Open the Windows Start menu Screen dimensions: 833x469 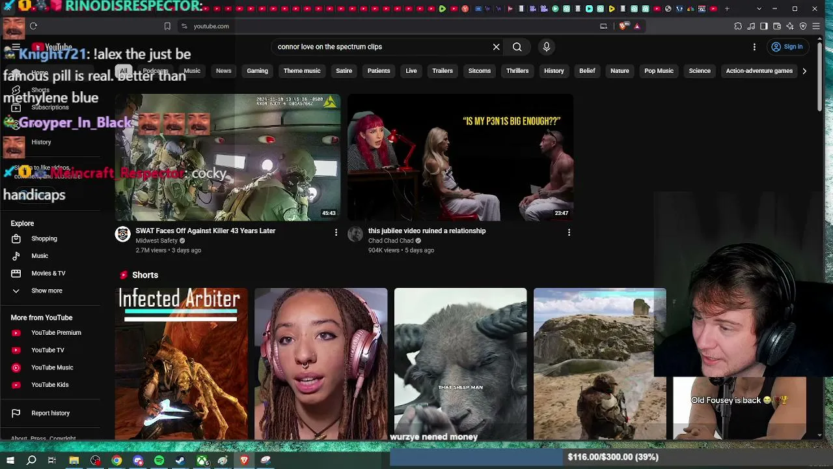coord(10,461)
